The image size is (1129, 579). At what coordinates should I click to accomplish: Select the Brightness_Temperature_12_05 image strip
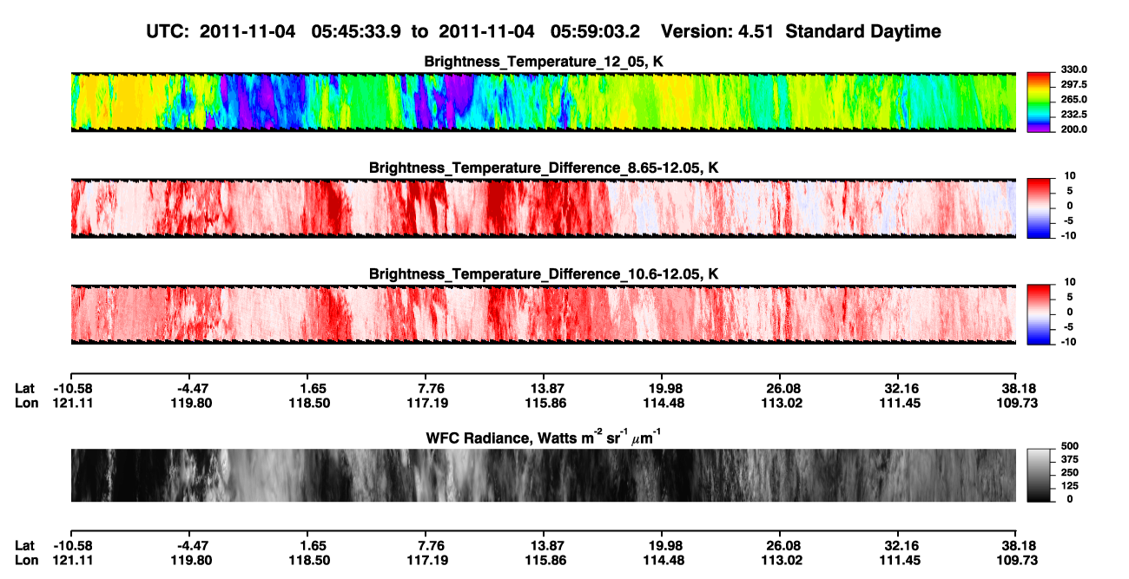[x=543, y=102]
